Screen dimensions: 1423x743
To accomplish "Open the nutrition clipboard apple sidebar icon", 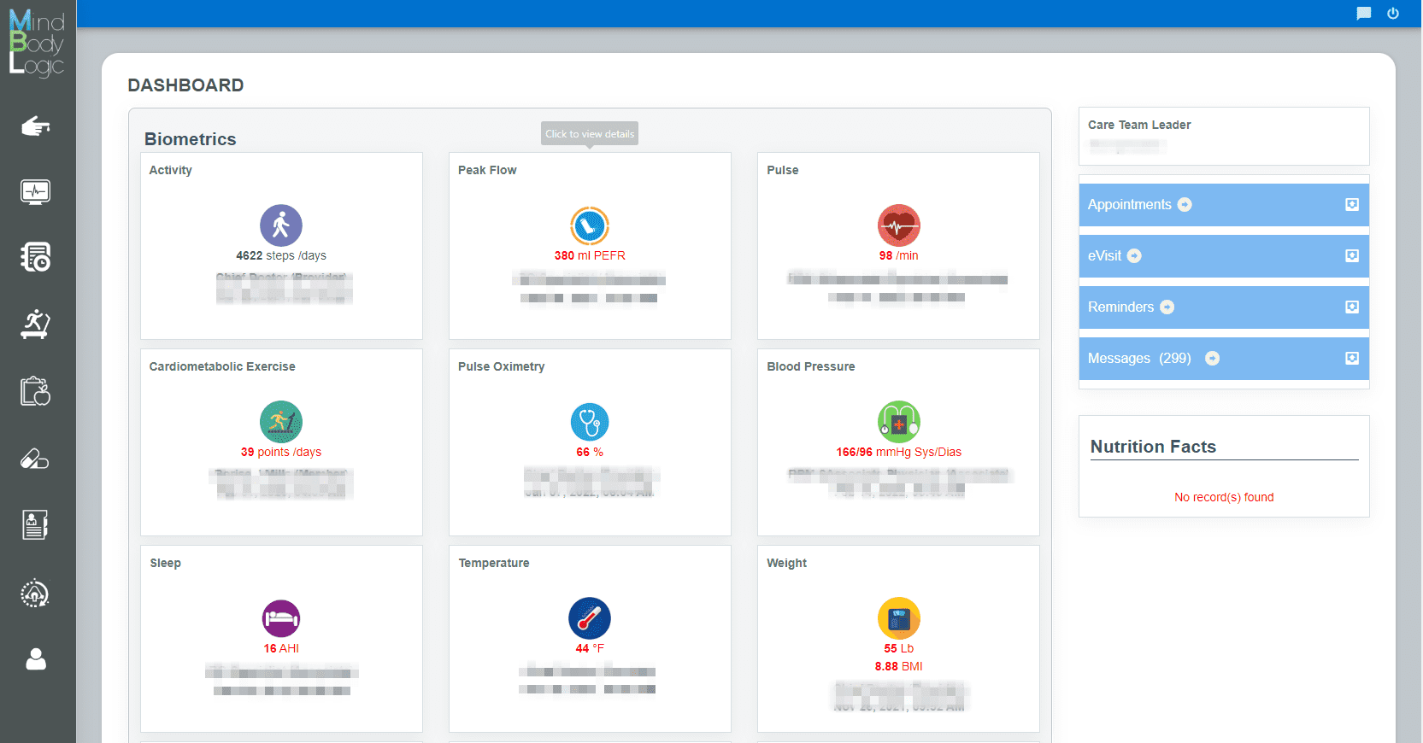I will pyautogui.click(x=35, y=391).
